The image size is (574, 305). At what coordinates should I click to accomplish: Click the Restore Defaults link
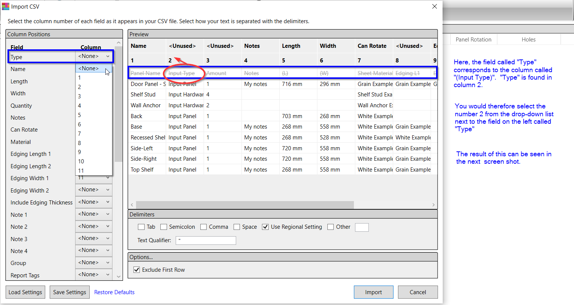click(x=114, y=292)
